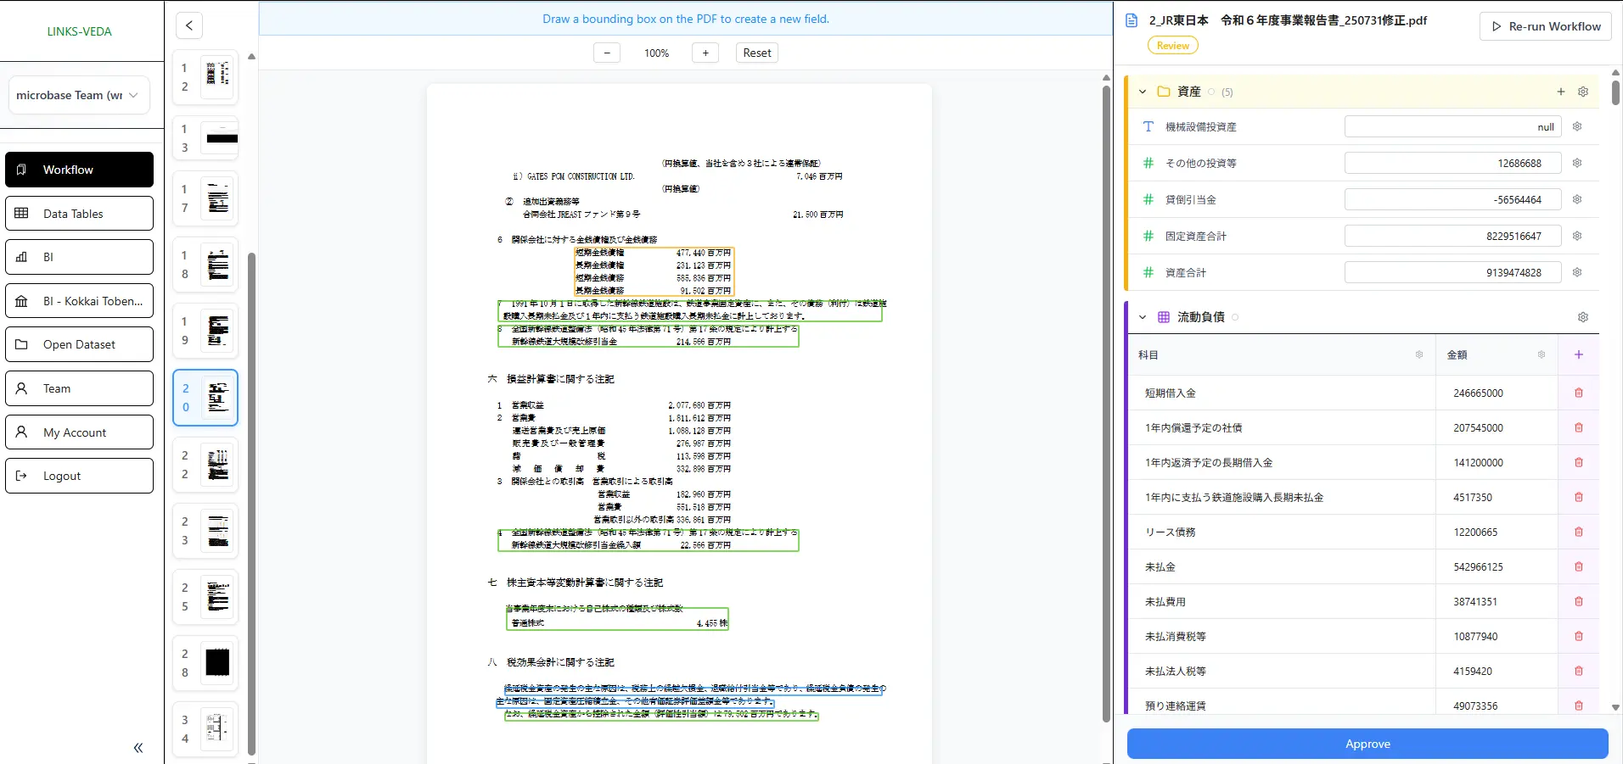This screenshot has width=1623, height=764.
Task: Delete the 未払法人税等 row
Action: pyautogui.click(x=1579, y=671)
